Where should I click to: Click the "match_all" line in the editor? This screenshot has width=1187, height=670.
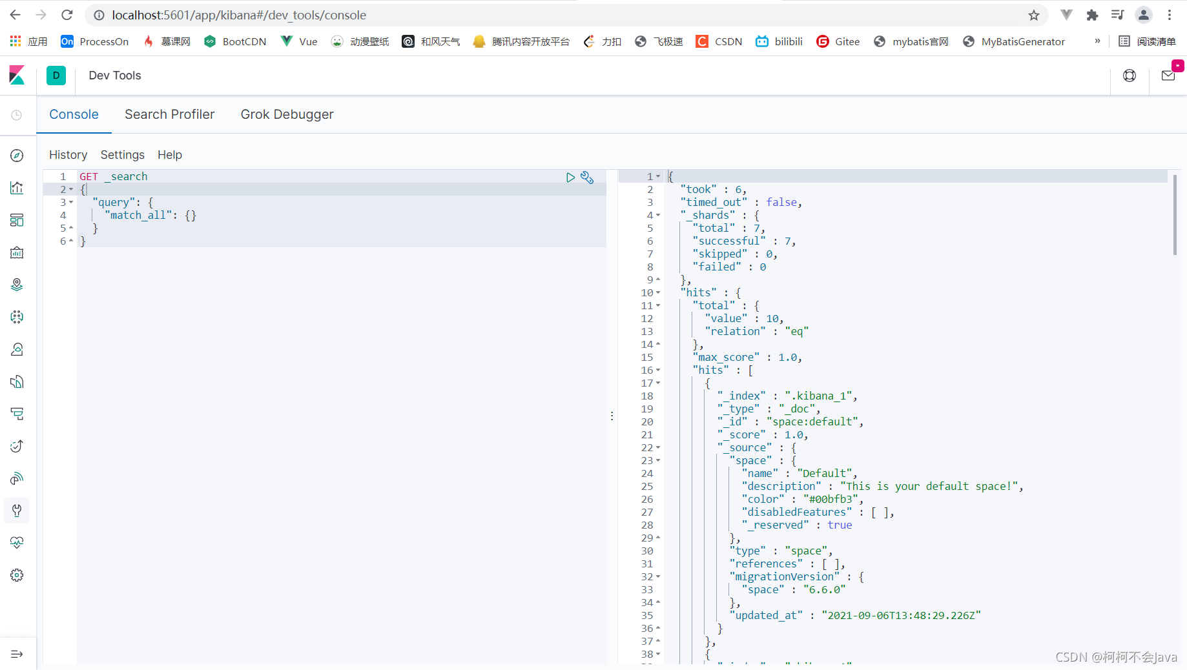(341, 216)
